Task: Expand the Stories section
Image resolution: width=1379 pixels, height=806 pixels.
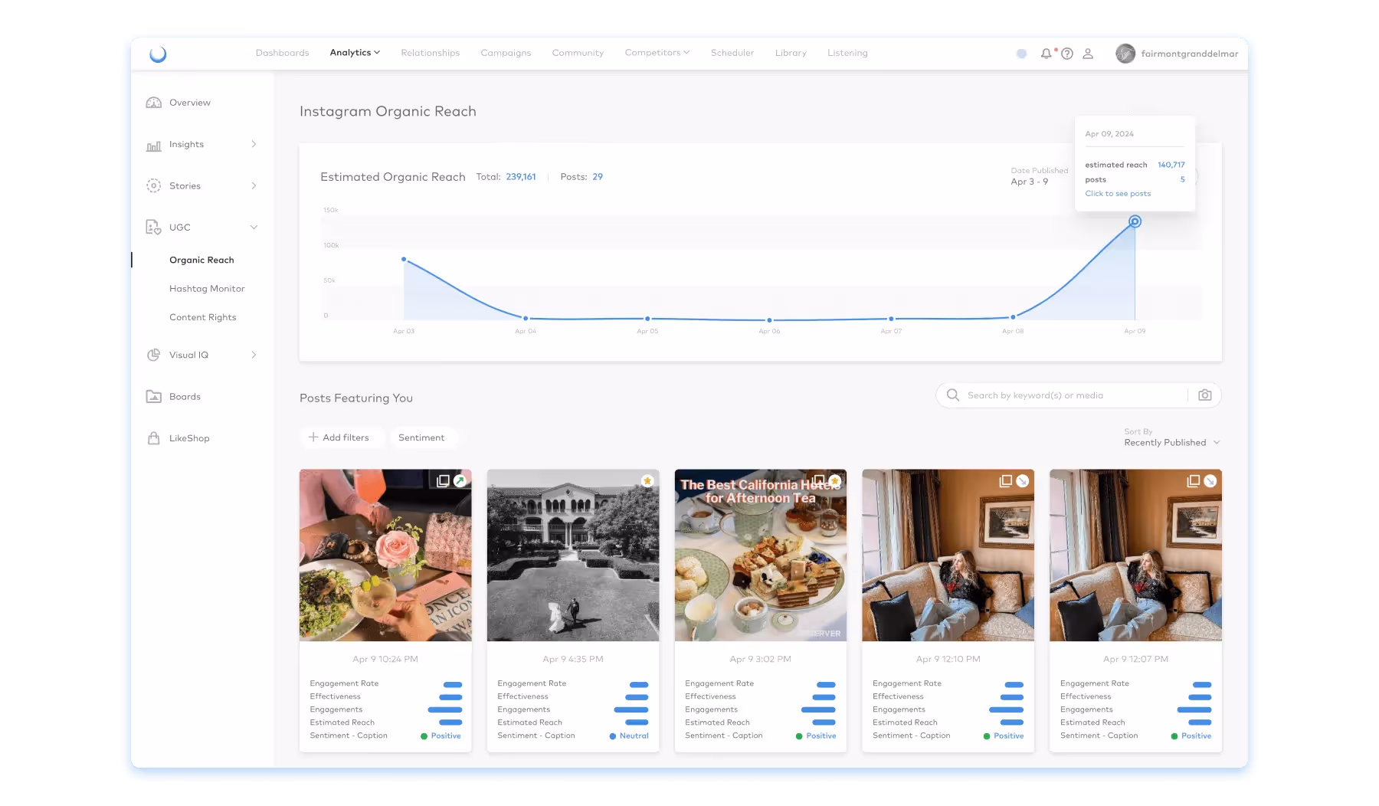Action: click(254, 185)
